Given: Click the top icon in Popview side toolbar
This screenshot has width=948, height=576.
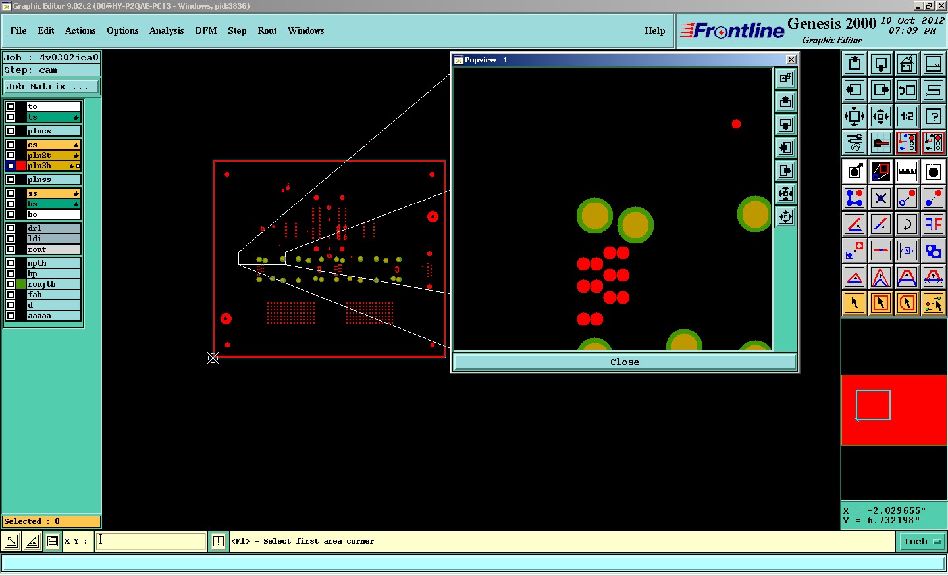Looking at the screenshot, I should tap(785, 79).
